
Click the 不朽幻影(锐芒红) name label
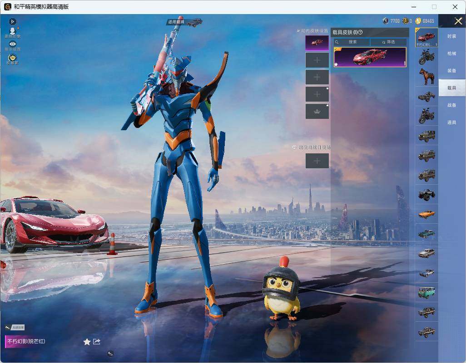(x=26, y=341)
